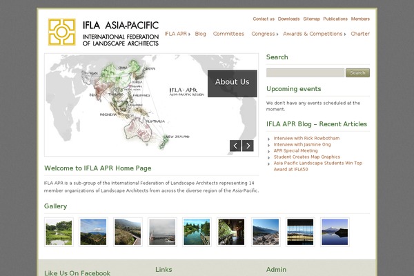
Task: Focus the search text field
Action: [x=305, y=73]
